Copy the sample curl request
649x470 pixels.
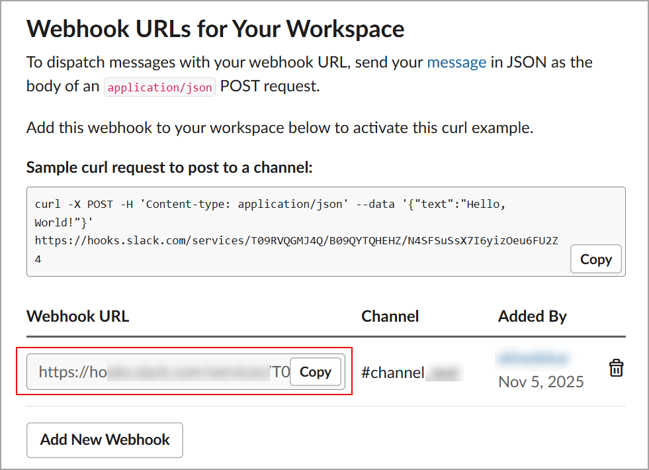595,259
